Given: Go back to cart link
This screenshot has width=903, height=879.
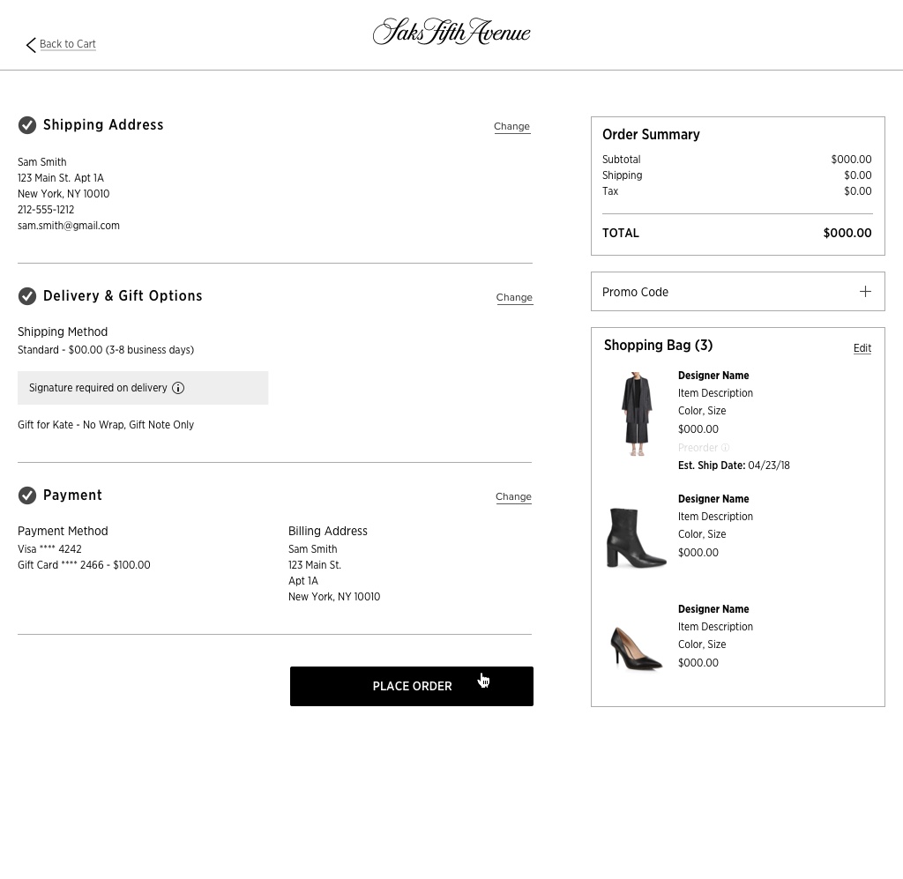Looking at the screenshot, I should tap(68, 44).
